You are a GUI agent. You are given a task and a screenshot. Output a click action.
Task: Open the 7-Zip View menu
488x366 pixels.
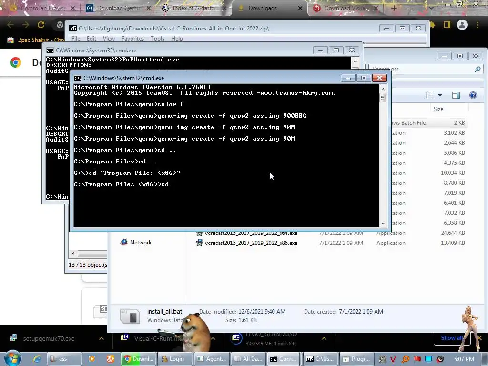(x=109, y=39)
